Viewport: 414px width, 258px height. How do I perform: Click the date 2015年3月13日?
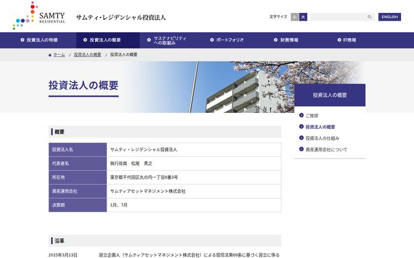click(x=63, y=255)
